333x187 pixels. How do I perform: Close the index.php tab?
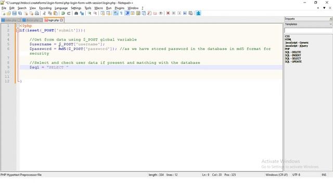19,20
